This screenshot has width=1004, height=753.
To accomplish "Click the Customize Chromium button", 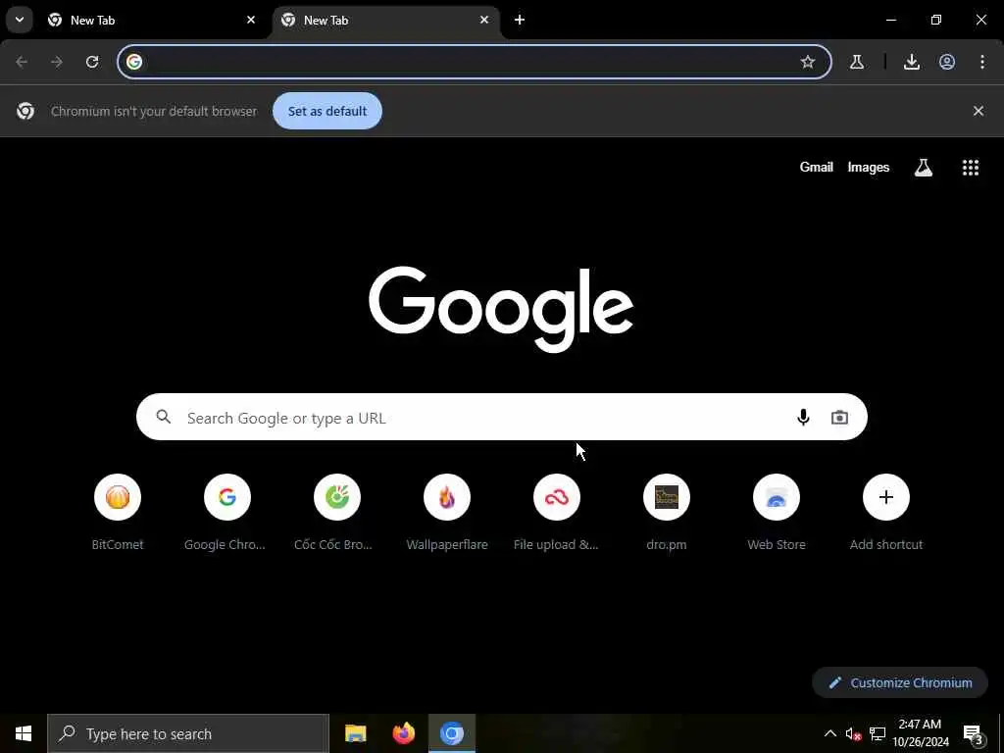I will (x=900, y=682).
